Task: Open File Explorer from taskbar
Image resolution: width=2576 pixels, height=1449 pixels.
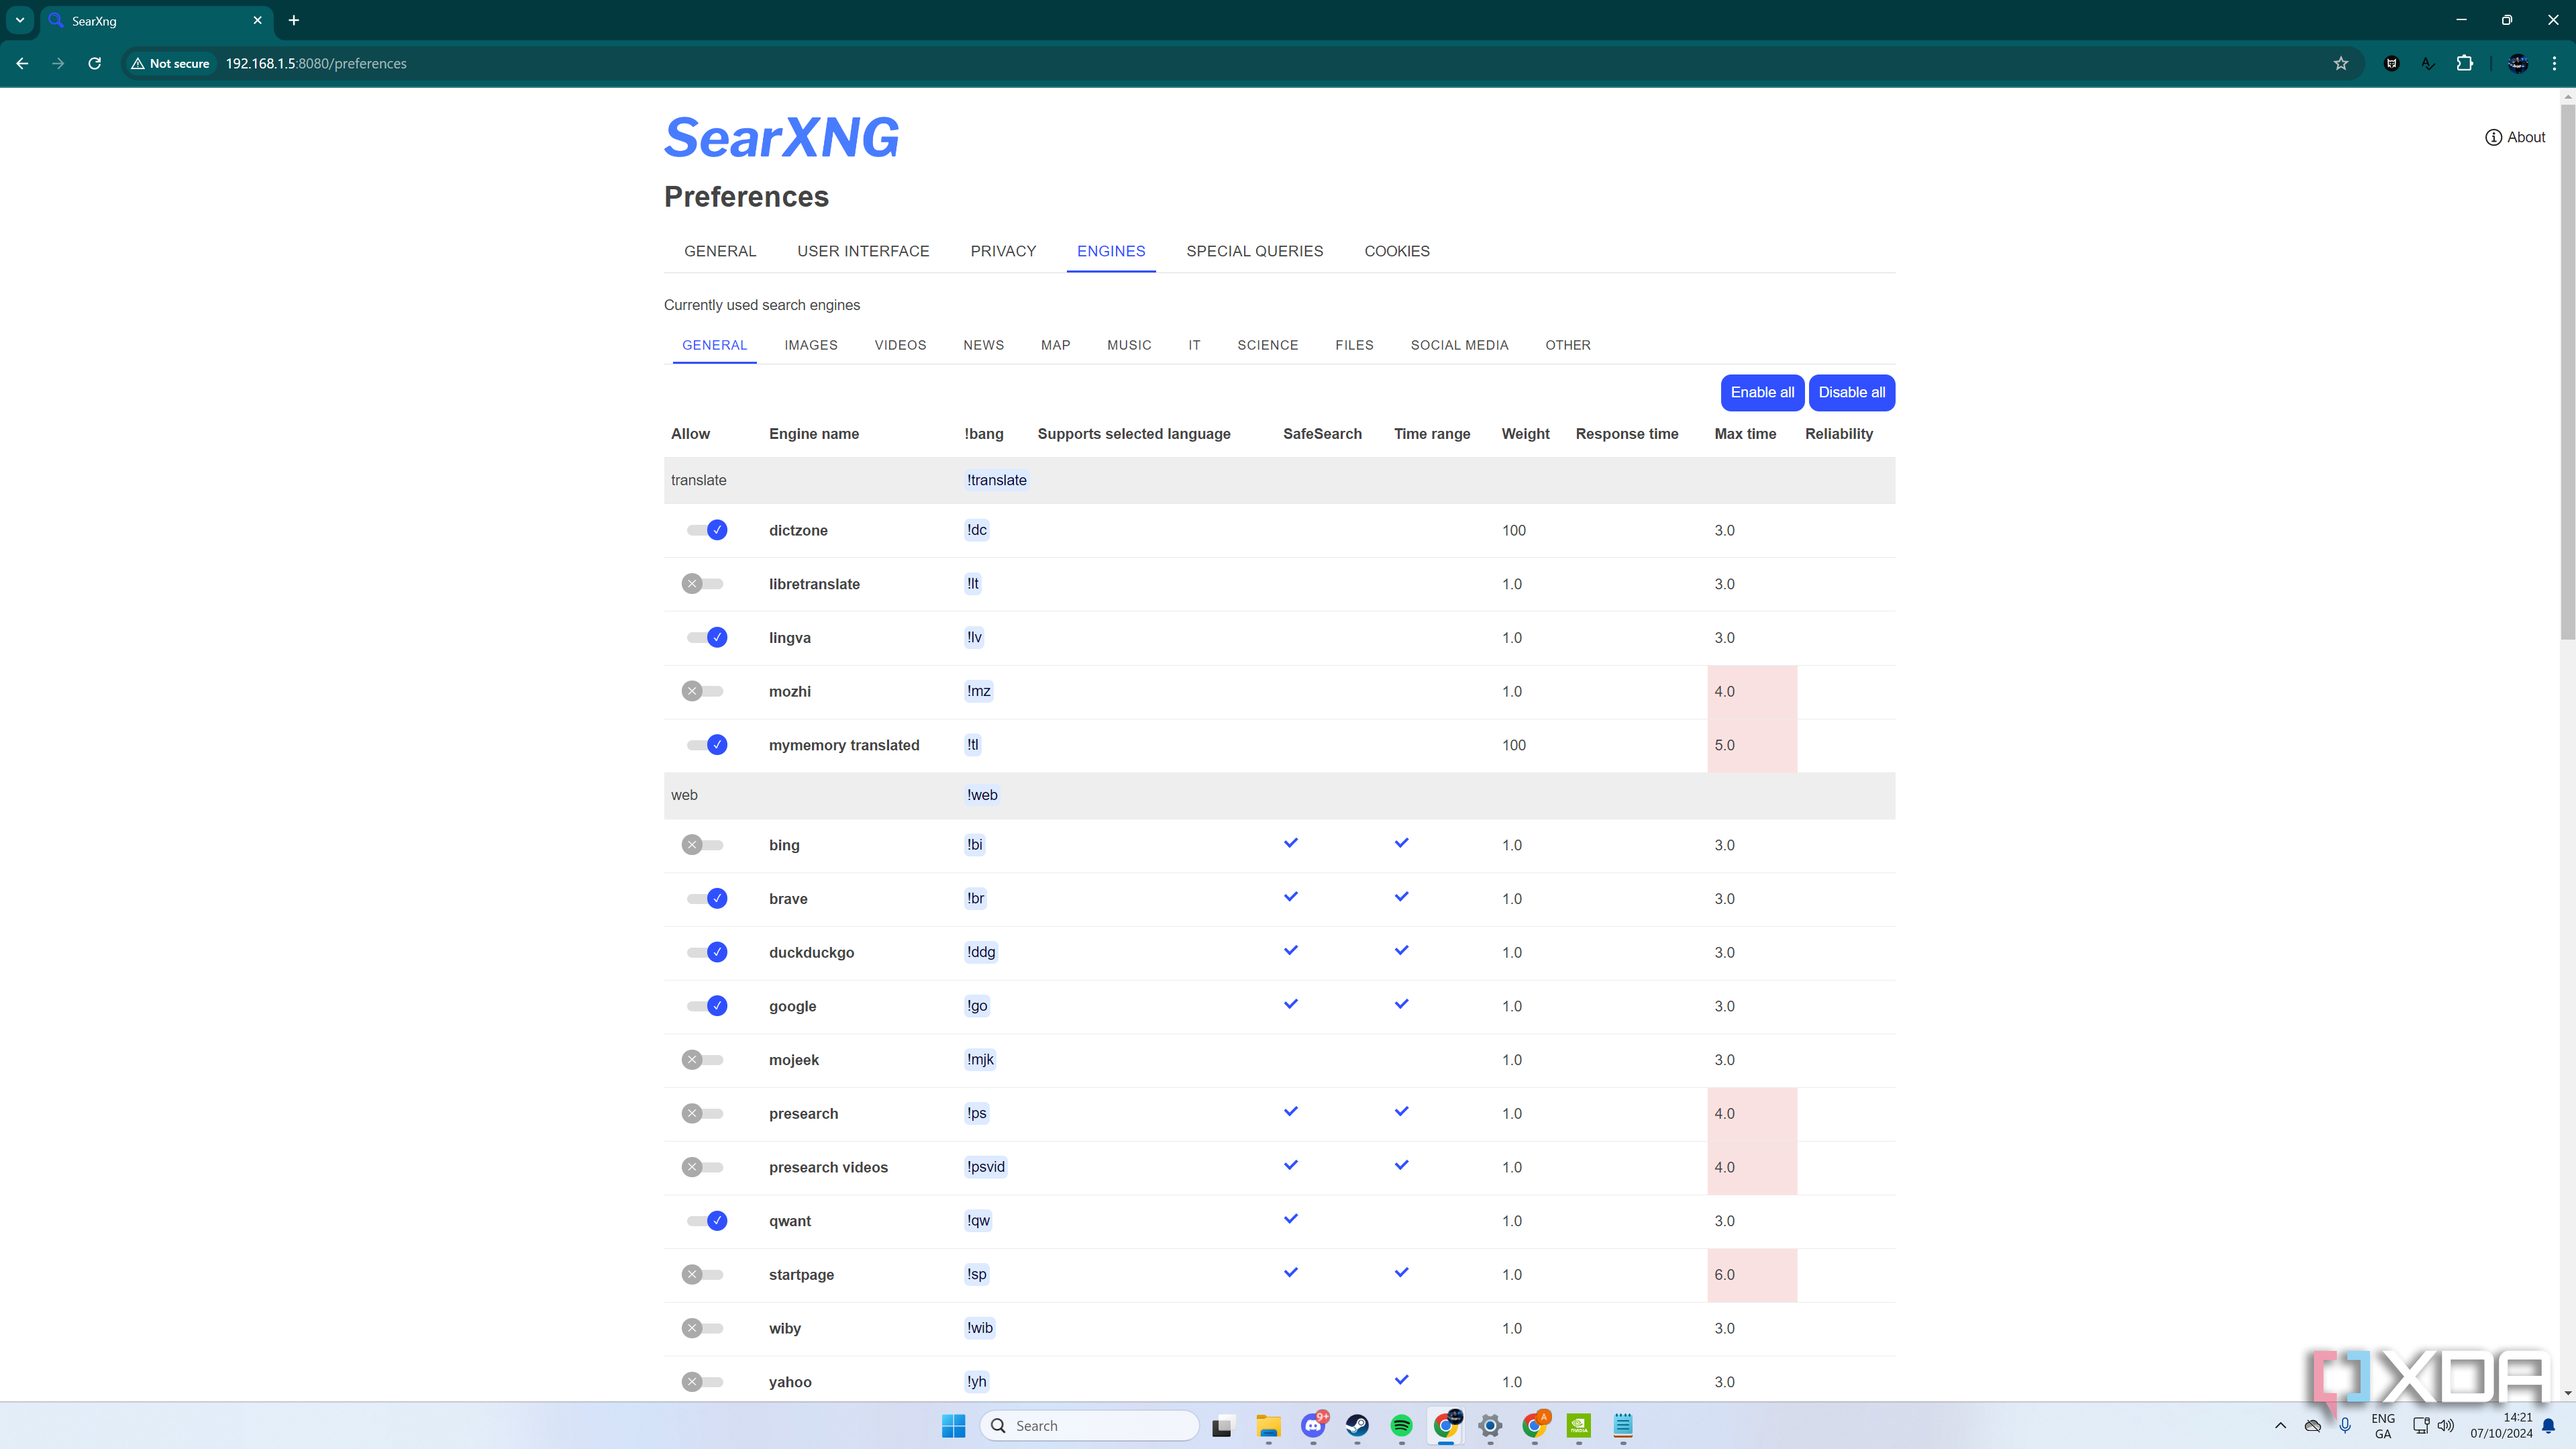Action: pyautogui.click(x=1268, y=1426)
